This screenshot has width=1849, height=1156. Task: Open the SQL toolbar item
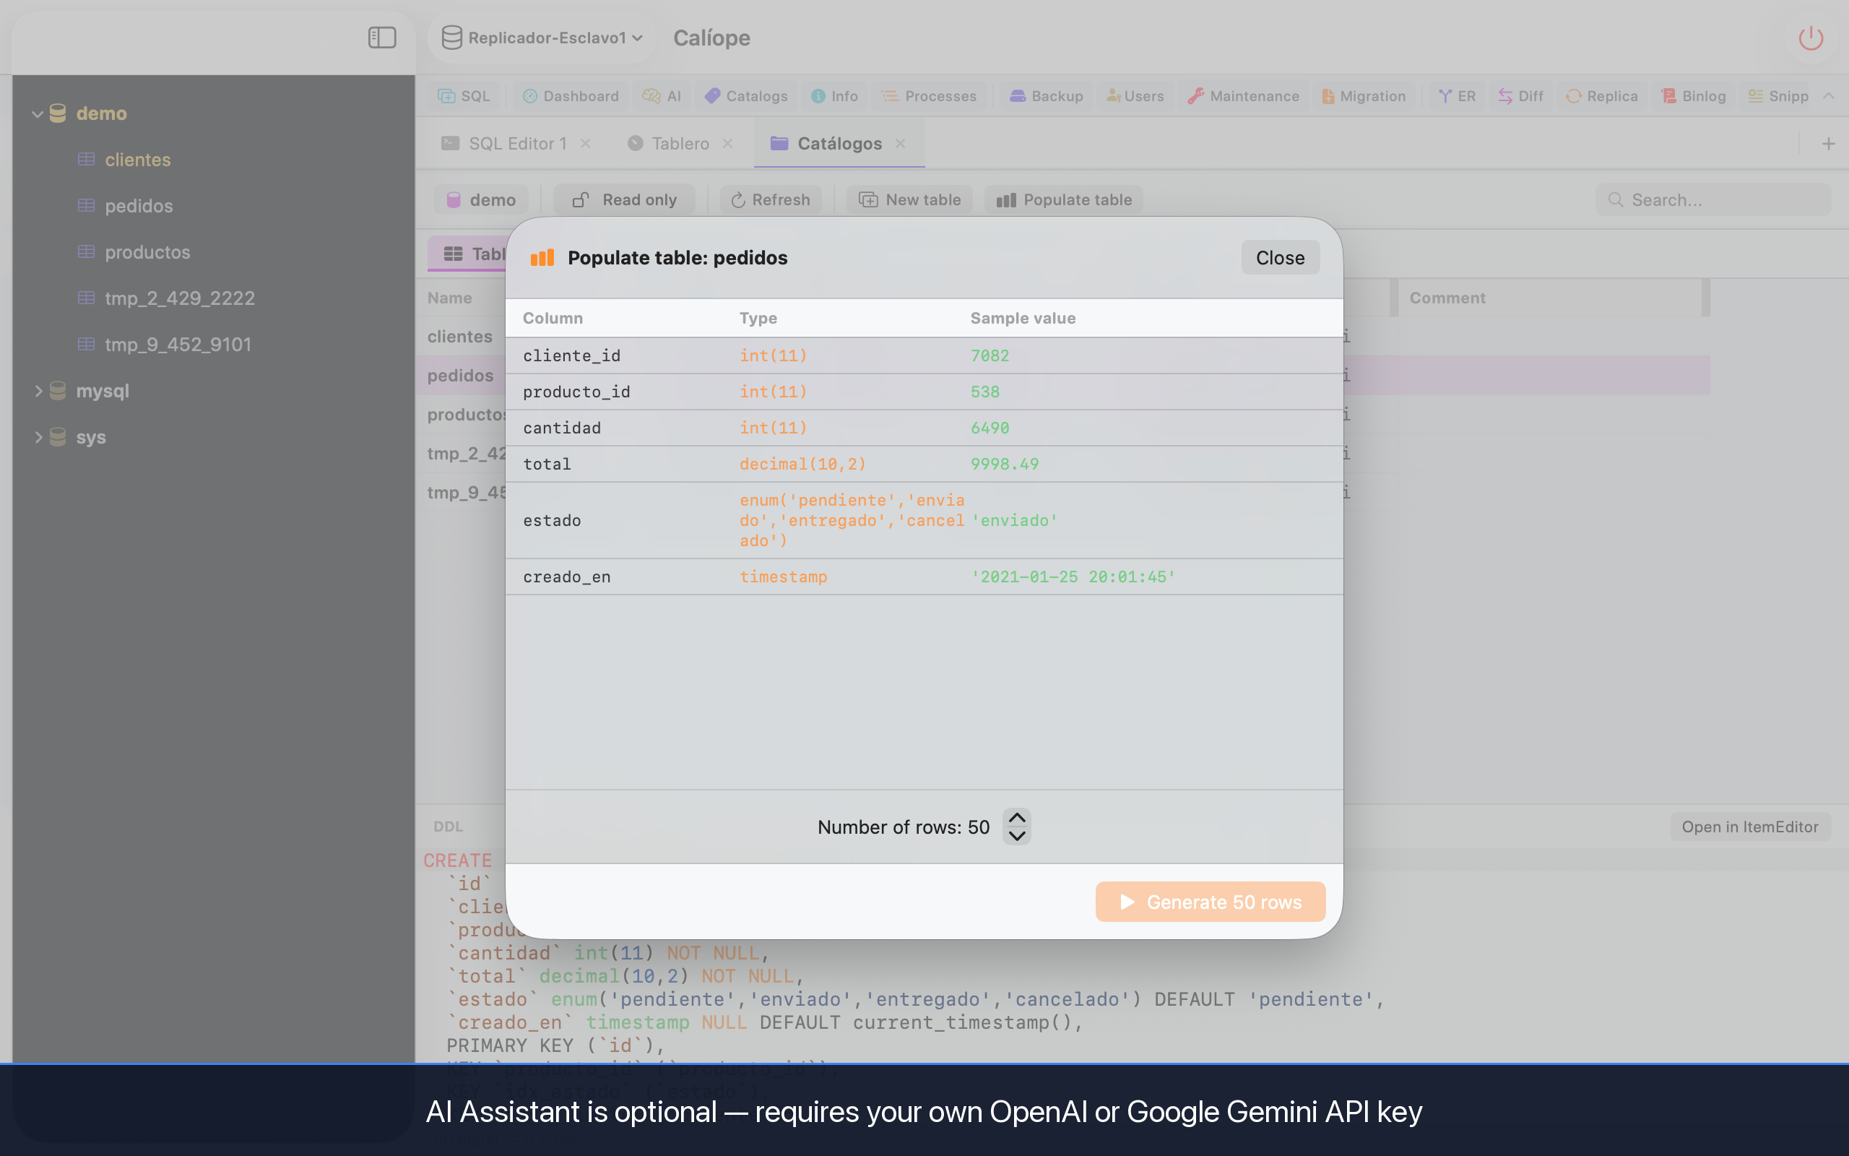coord(464,95)
